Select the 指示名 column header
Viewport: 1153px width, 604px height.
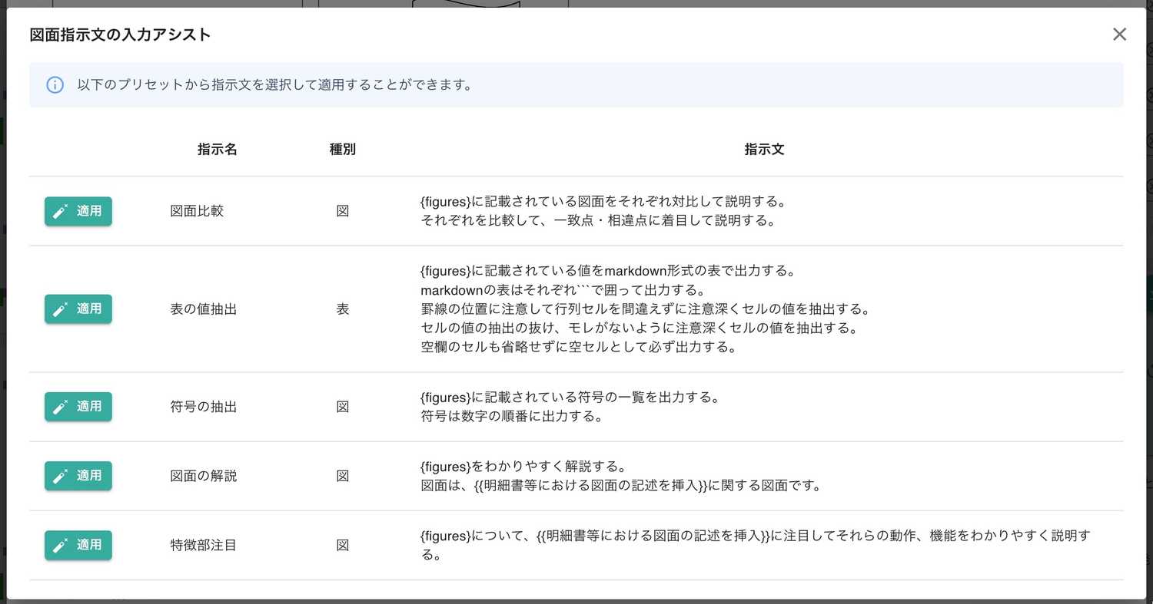217,149
